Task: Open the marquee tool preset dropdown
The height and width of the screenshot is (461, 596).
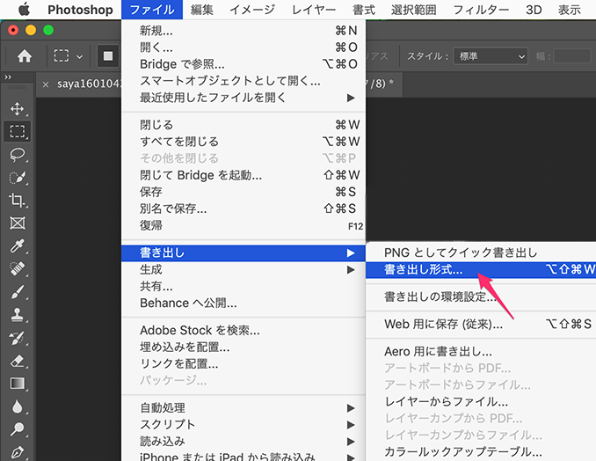Action: [69, 56]
